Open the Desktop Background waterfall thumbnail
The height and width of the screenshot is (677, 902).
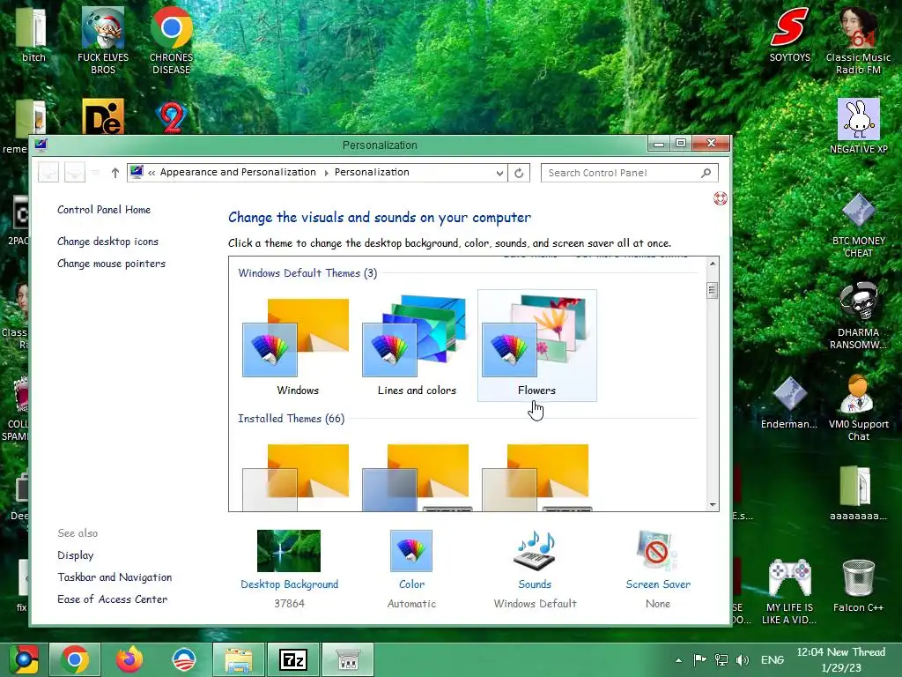(289, 551)
